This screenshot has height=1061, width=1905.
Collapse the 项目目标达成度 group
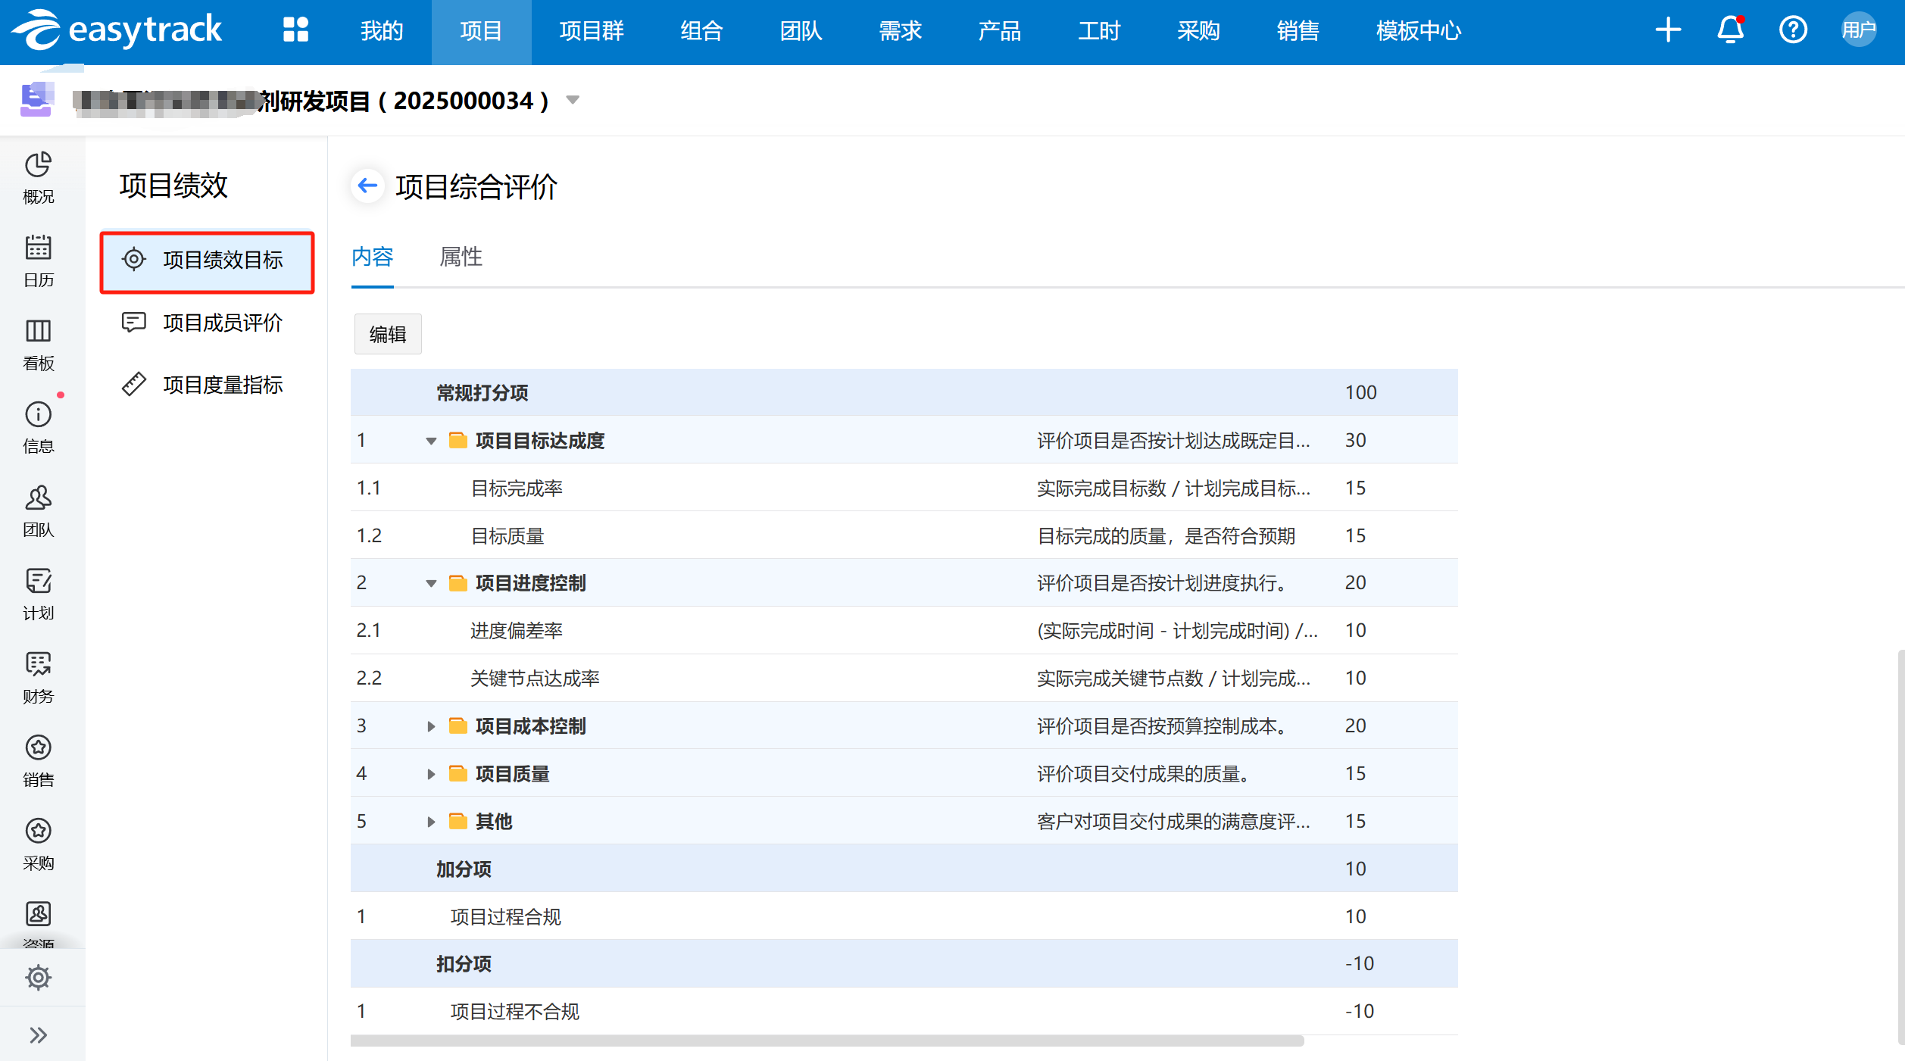coord(431,441)
